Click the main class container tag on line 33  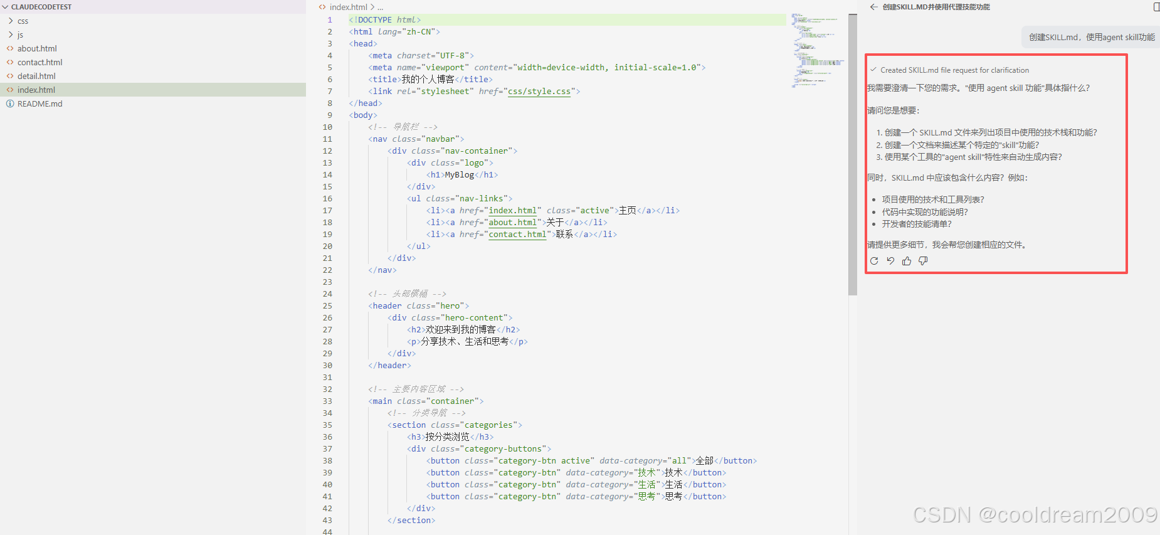click(x=426, y=401)
